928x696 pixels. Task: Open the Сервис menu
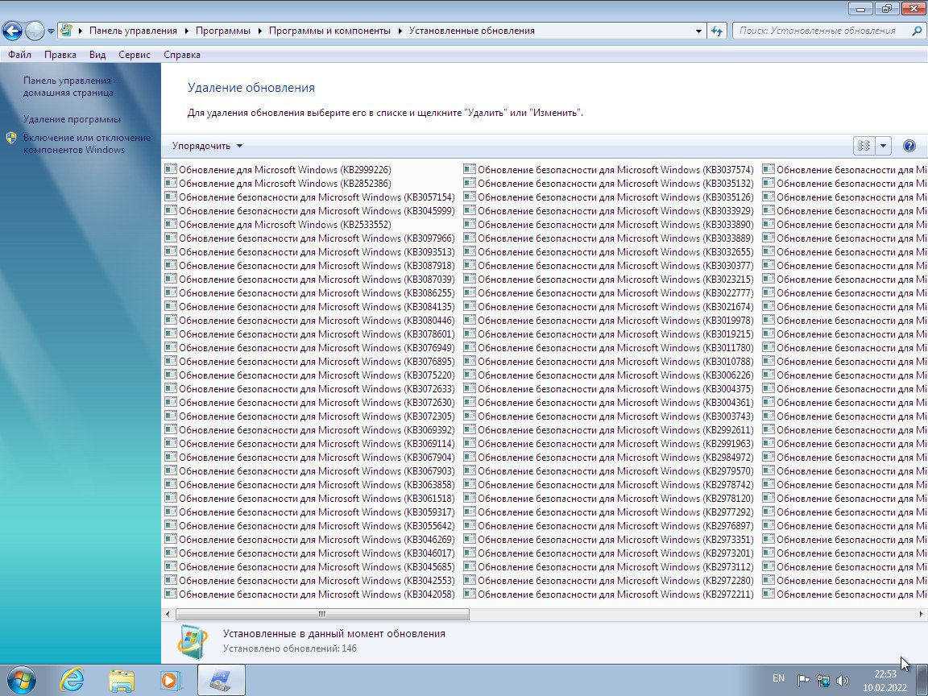coord(135,55)
